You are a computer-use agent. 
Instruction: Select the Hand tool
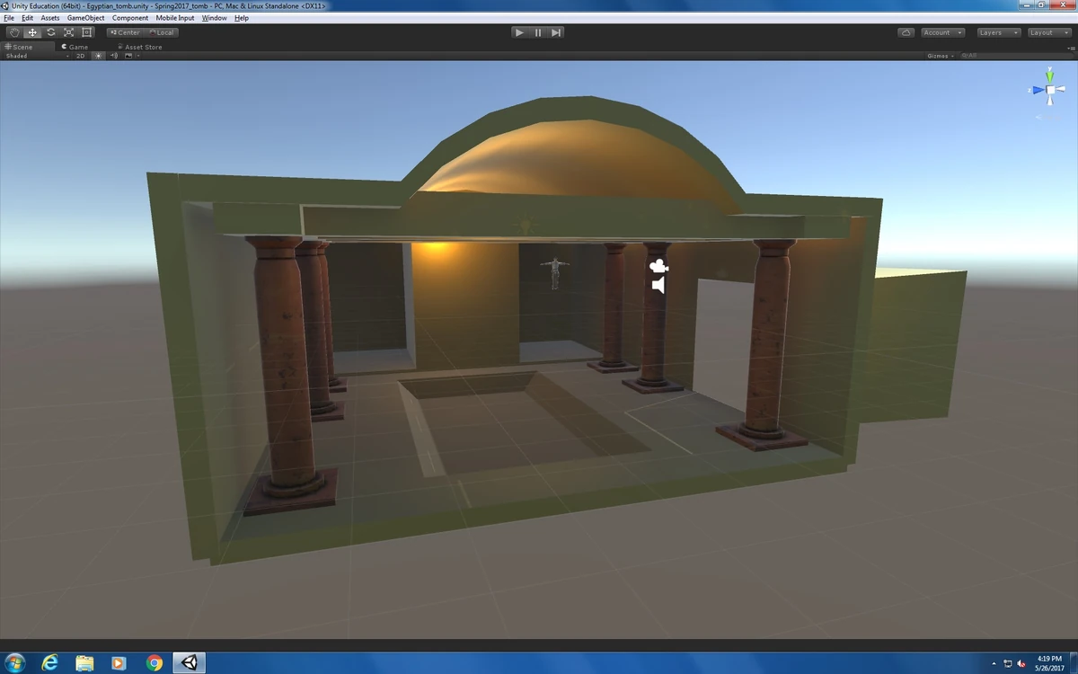pyautogui.click(x=14, y=32)
